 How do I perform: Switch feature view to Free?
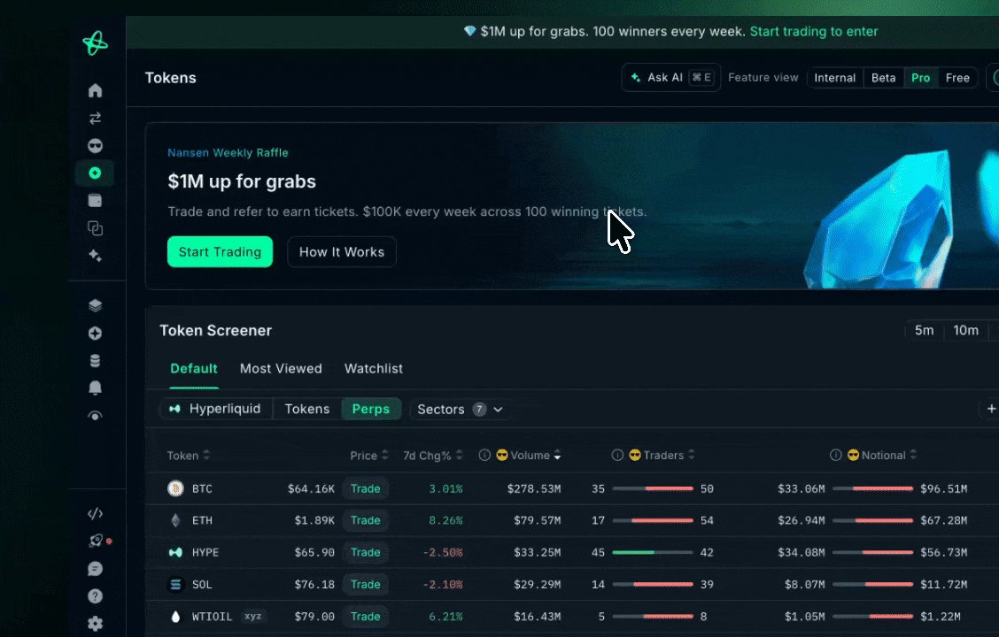957,78
